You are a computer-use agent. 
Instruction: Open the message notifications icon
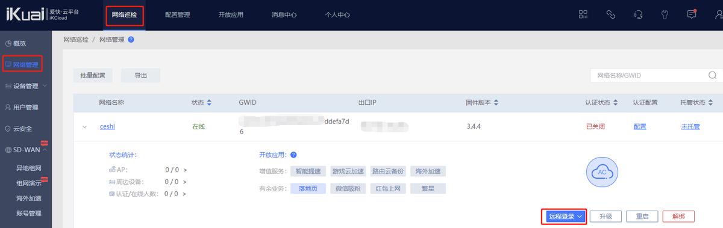click(692, 14)
